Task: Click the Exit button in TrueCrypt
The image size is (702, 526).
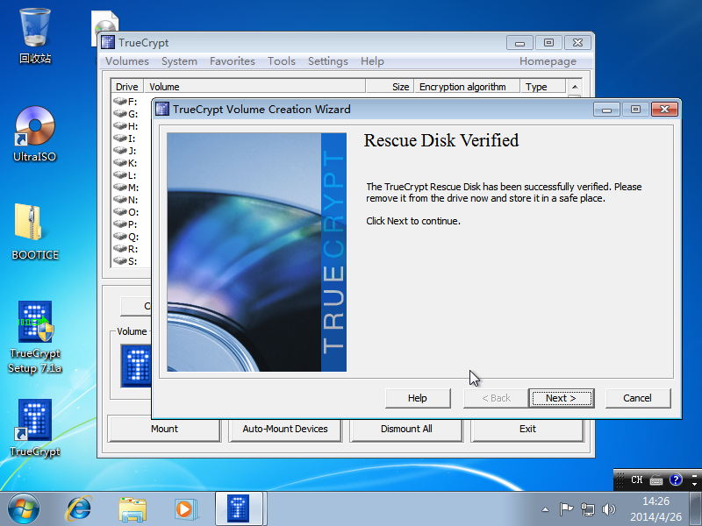Action: tap(527, 429)
